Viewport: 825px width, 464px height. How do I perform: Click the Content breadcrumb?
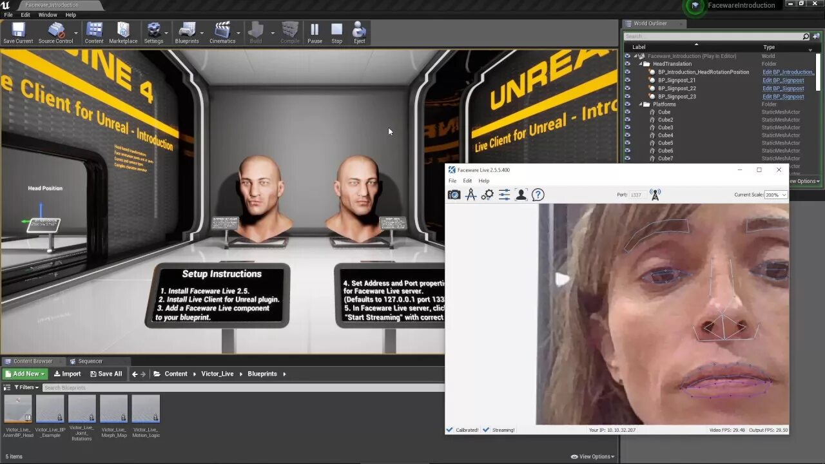[176, 374]
